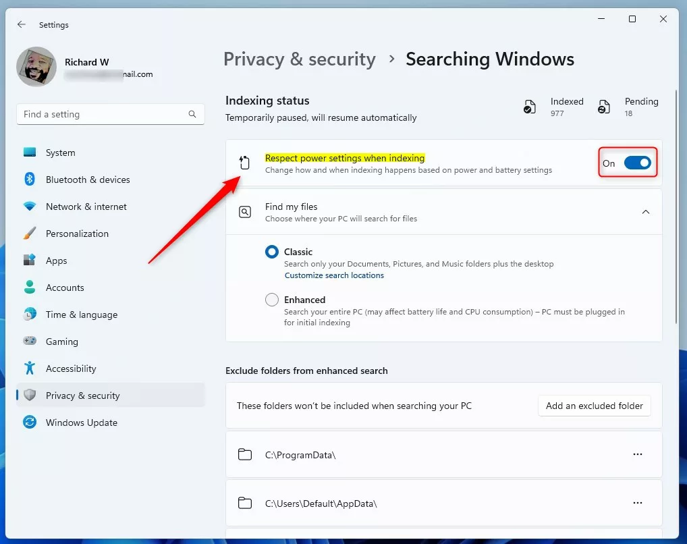Minimize the Settings window
The height and width of the screenshot is (544, 687).
pos(601,19)
